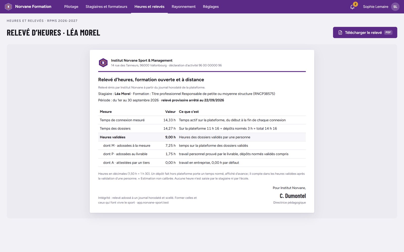
Task: Click the Institut Norvane document logo
Action: coord(103,62)
